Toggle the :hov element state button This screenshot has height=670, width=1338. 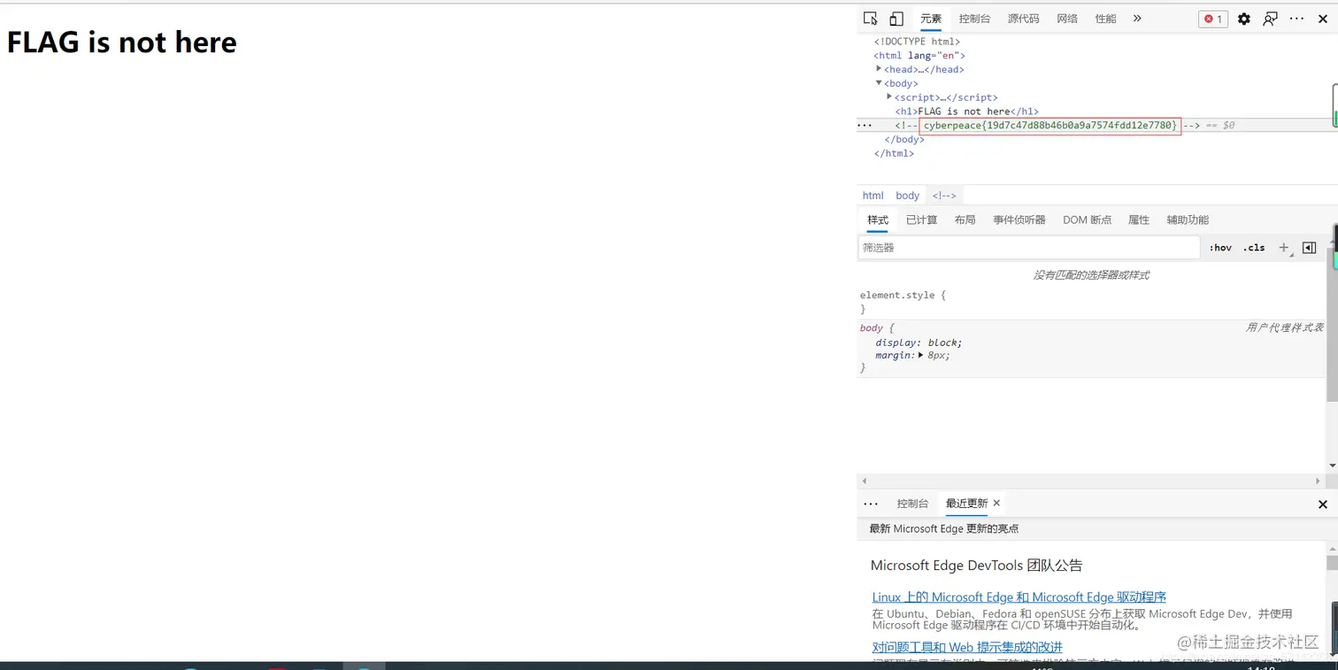coord(1220,248)
